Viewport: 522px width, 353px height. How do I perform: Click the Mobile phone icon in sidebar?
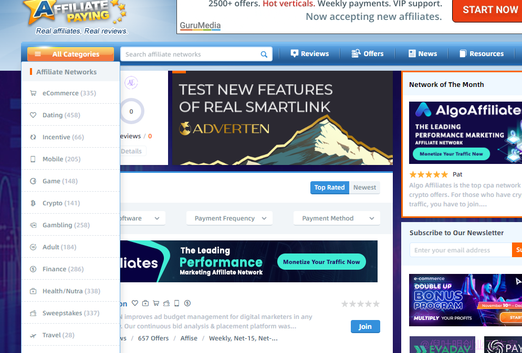pyautogui.click(x=33, y=159)
